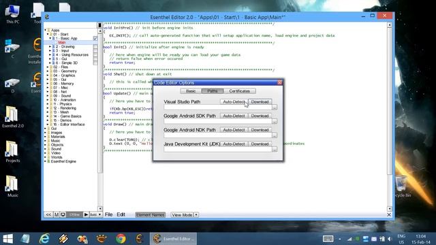Click the volume icon in system tray

coord(390,239)
